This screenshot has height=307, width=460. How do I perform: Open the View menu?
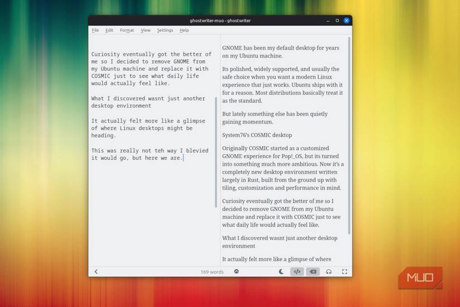[146, 30]
